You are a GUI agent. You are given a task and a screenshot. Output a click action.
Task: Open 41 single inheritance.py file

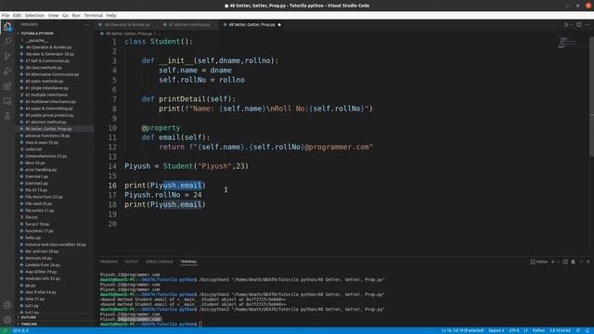tap(47, 88)
